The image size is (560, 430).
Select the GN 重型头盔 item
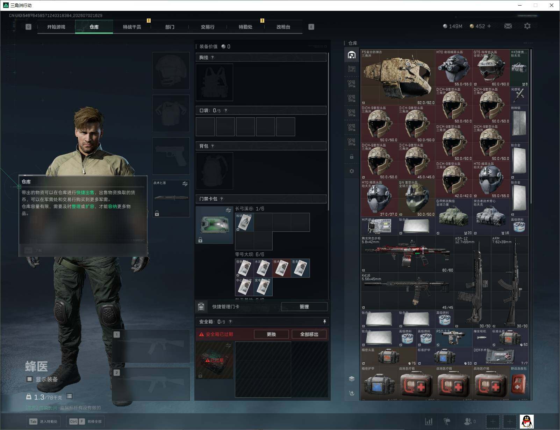point(416,198)
